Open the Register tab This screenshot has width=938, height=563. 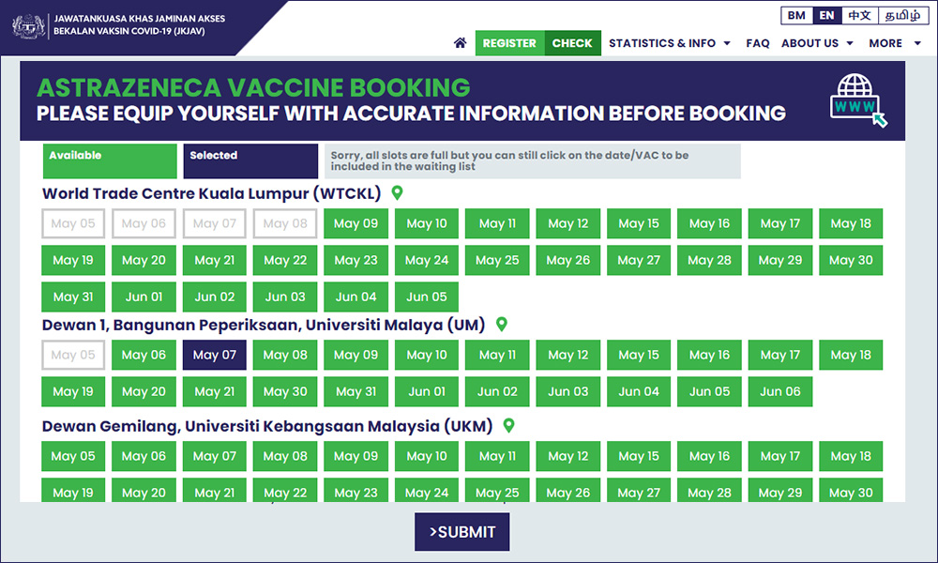click(509, 43)
